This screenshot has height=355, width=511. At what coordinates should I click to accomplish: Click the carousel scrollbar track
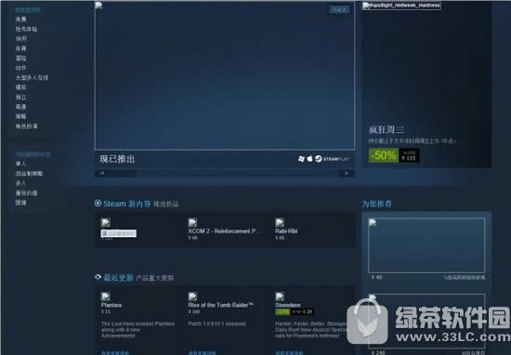225,174
